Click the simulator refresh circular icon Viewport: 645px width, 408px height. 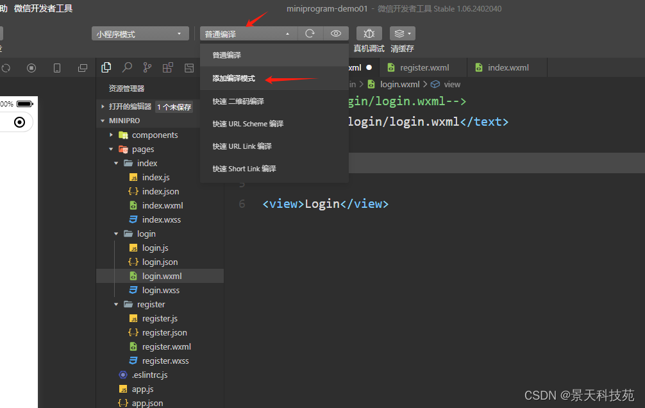[6, 68]
